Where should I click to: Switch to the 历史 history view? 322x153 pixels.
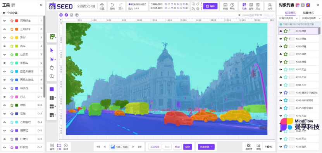click(x=258, y=6)
